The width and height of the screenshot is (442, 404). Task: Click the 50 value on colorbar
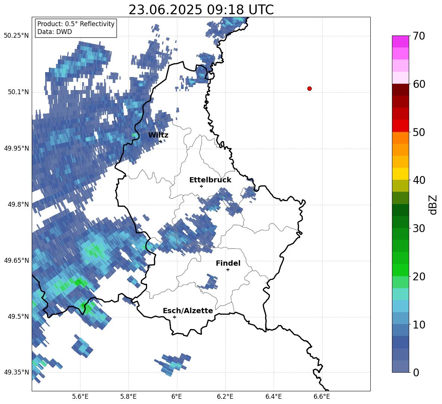[419, 132]
